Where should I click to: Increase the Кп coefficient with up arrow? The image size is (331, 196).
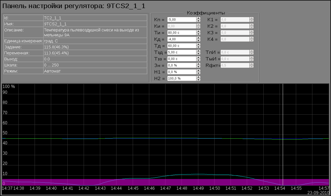pyautogui.click(x=199, y=18)
